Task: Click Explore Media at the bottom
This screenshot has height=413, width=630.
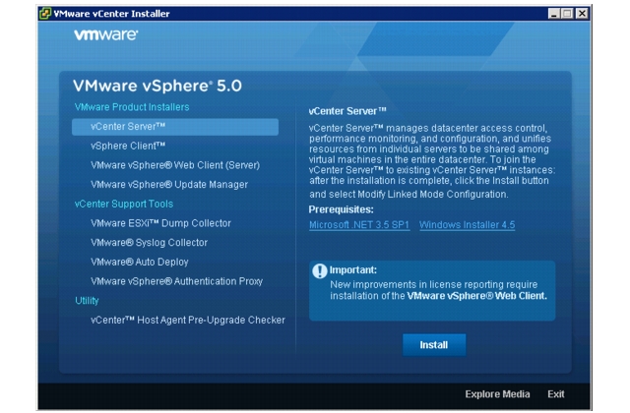Action: coord(497,394)
